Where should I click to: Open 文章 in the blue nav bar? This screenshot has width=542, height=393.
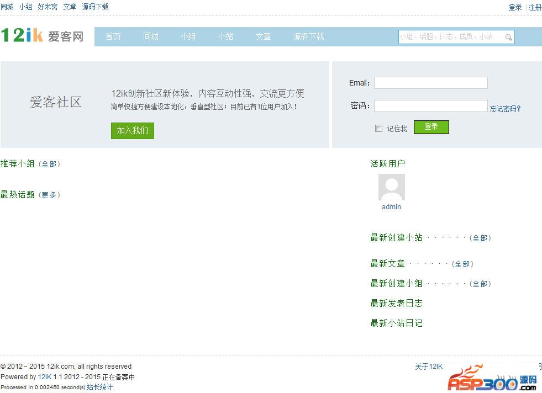point(263,36)
